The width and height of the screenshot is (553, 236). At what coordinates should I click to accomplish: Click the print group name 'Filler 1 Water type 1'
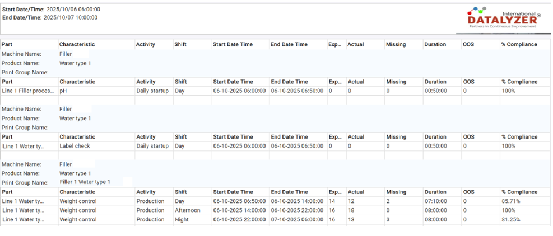(x=85, y=182)
